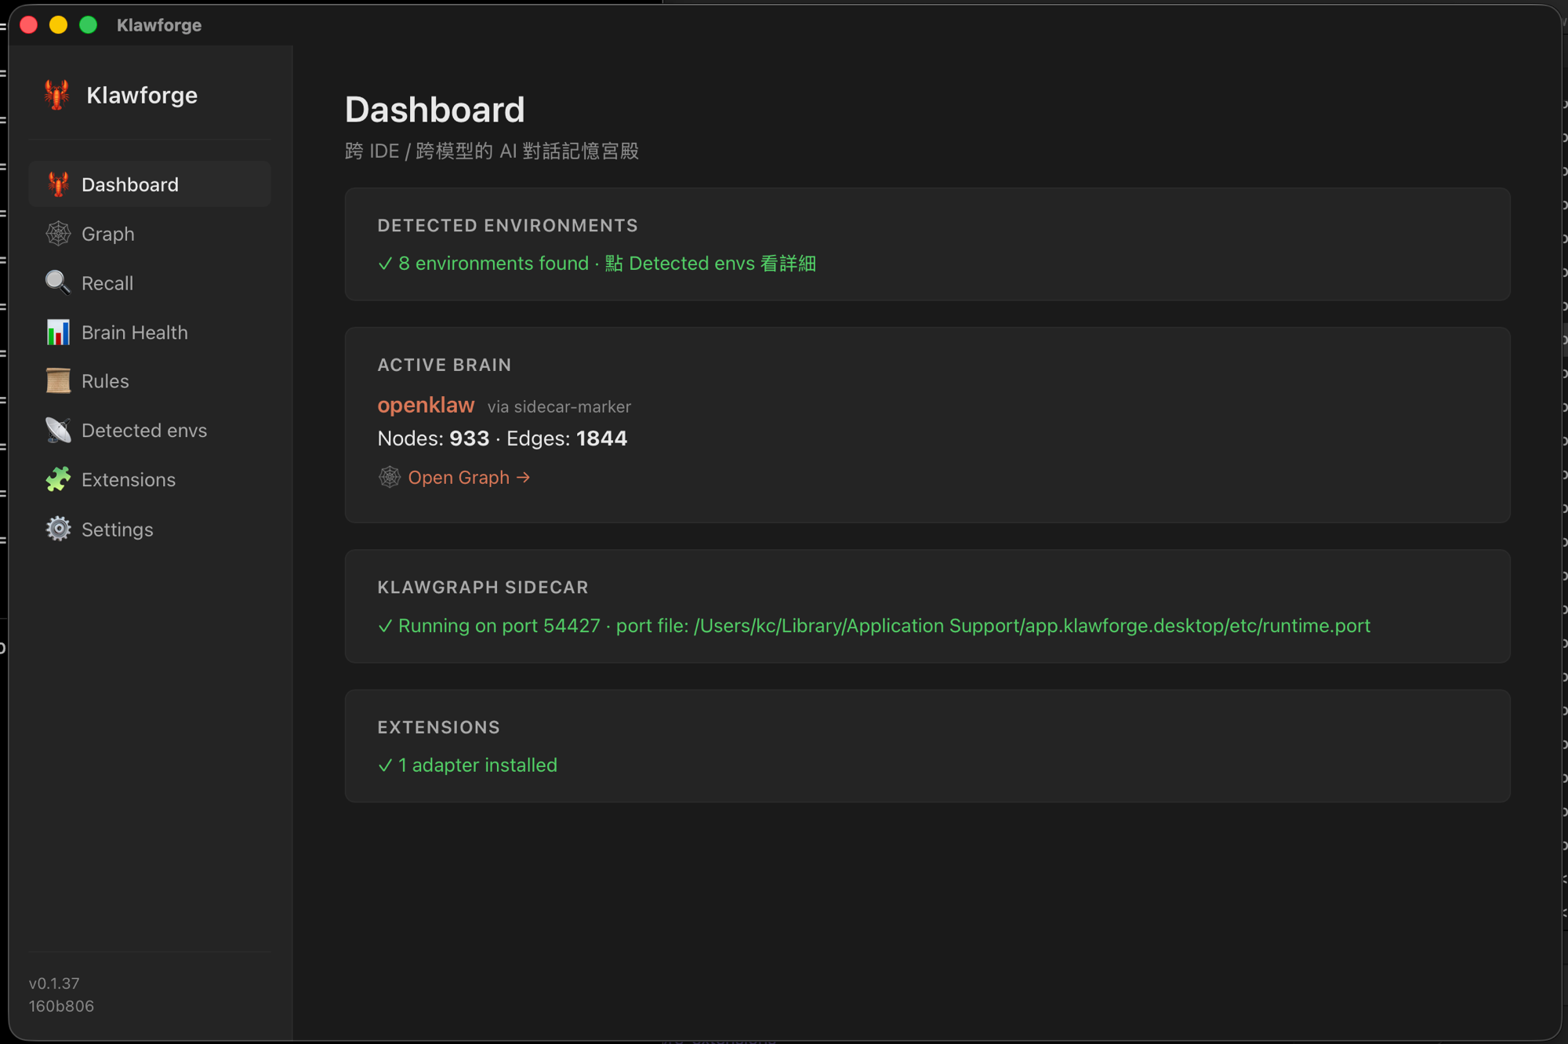Click the Detected envs satellite dish icon
The height and width of the screenshot is (1044, 1568).
pos(58,430)
